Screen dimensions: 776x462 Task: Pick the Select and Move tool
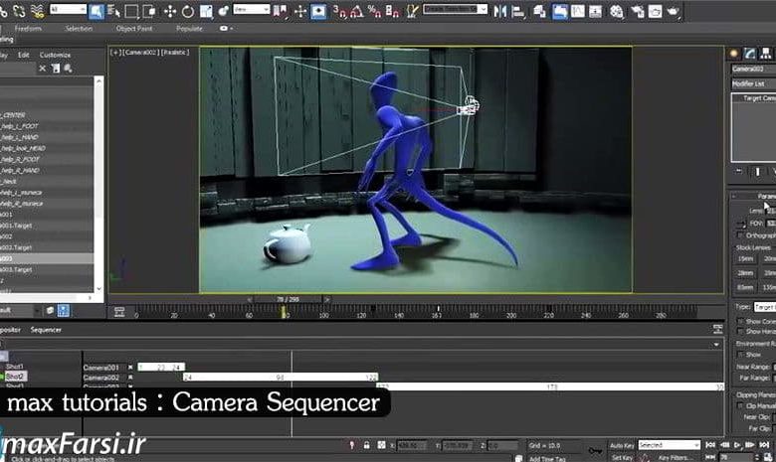(x=170, y=11)
